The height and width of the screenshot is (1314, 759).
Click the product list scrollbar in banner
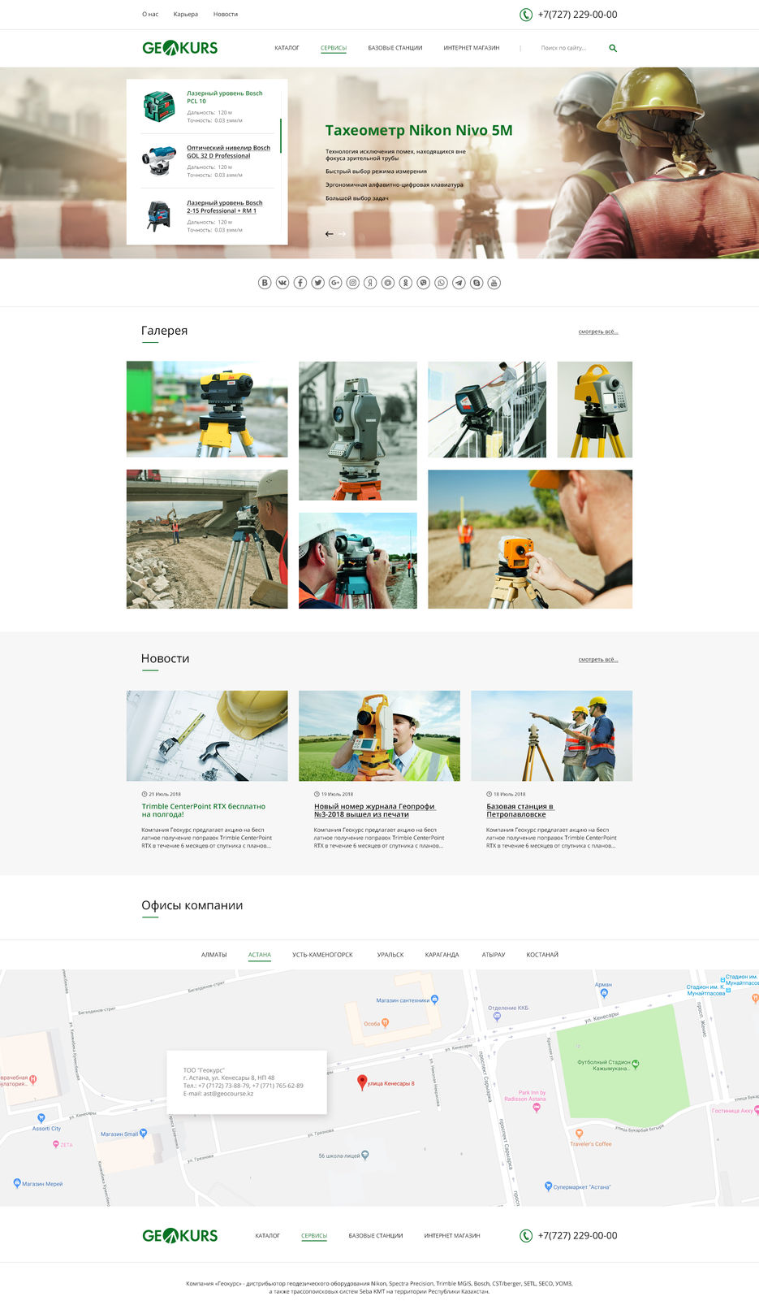click(281, 136)
